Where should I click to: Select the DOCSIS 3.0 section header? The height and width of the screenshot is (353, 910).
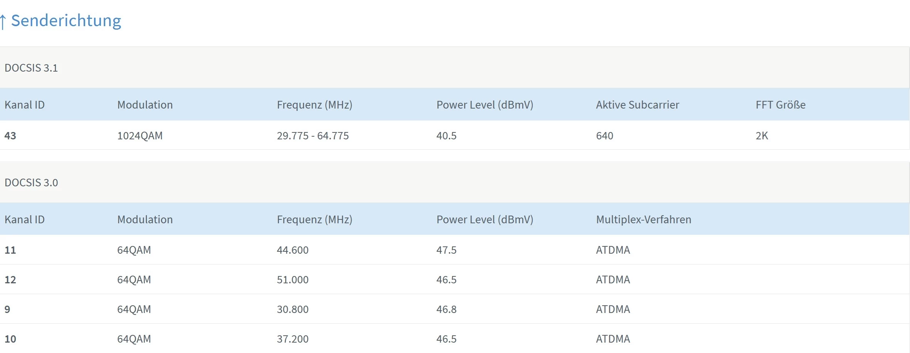31,183
